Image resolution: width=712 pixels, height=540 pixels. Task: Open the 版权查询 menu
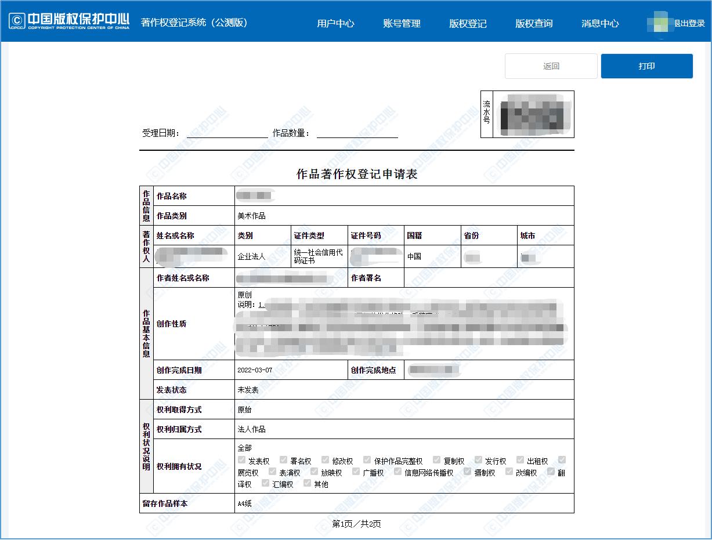[x=533, y=23]
